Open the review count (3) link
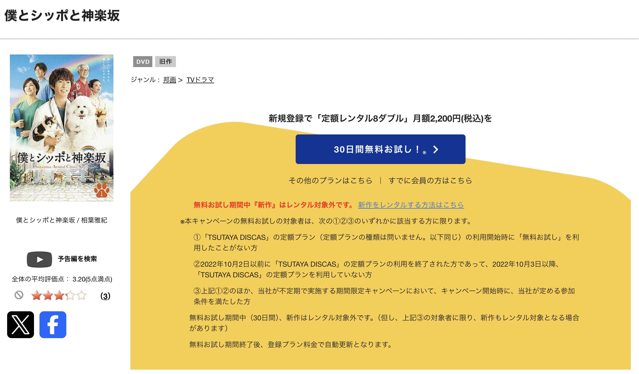Image resolution: width=639 pixels, height=374 pixels. click(105, 296)
